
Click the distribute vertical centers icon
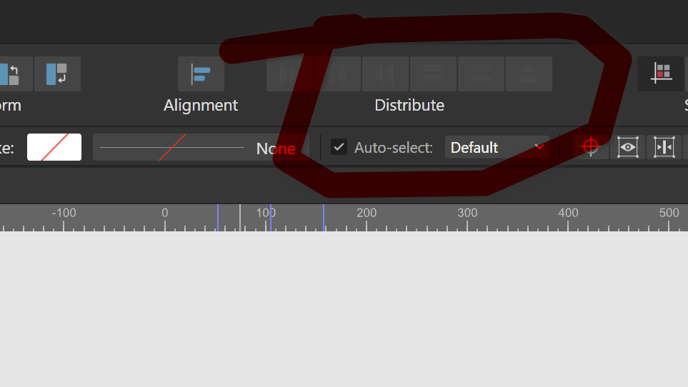tap(481, 74)
